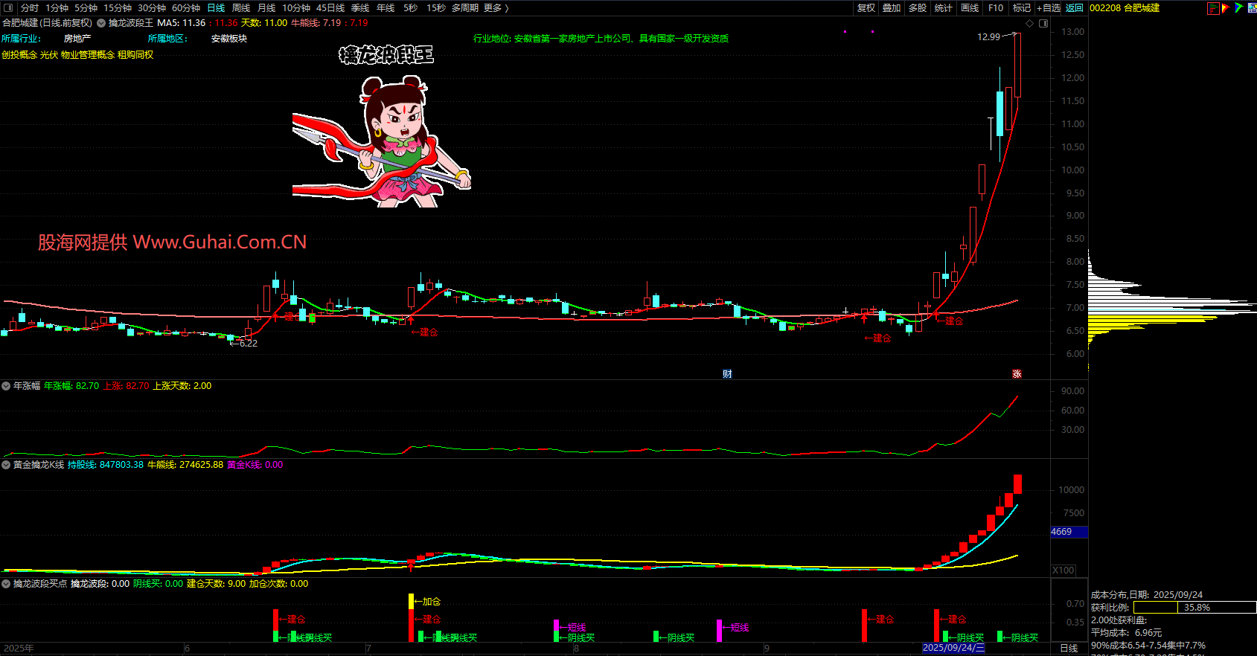Click the 物业管理概念 concept tag
This screenshot has width=1257, height=656.
point(88,55)
